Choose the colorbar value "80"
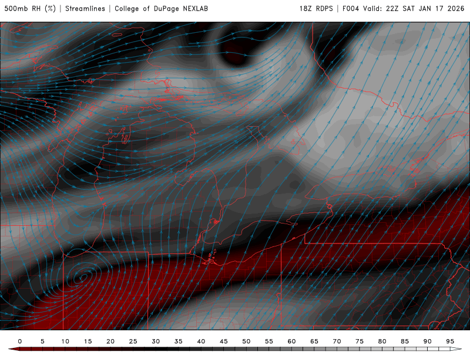This screenshot has height=352, width=470. pos(382,341)
